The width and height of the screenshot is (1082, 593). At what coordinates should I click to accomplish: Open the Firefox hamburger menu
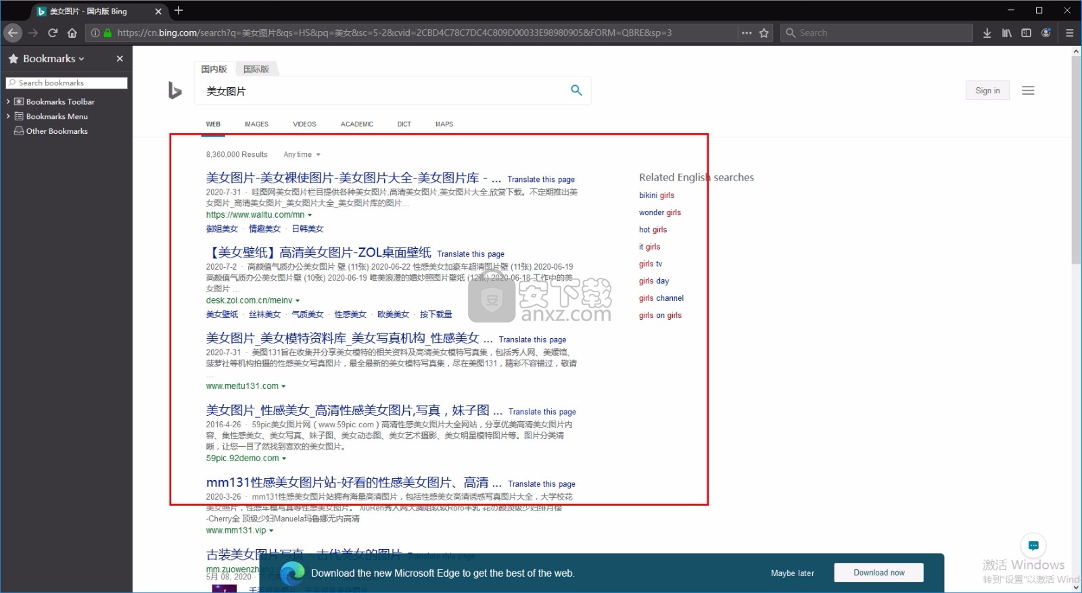(1069, 32)
